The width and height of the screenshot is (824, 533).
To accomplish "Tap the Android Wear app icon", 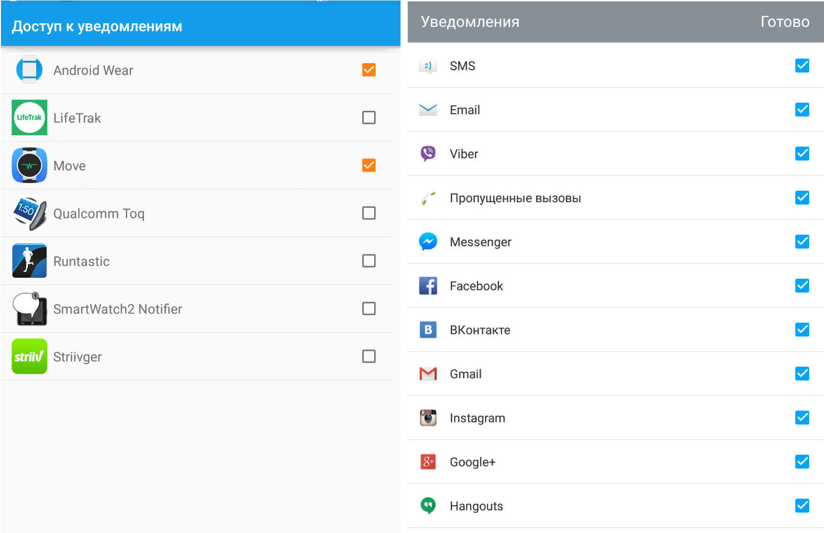I will click(29, 70).
